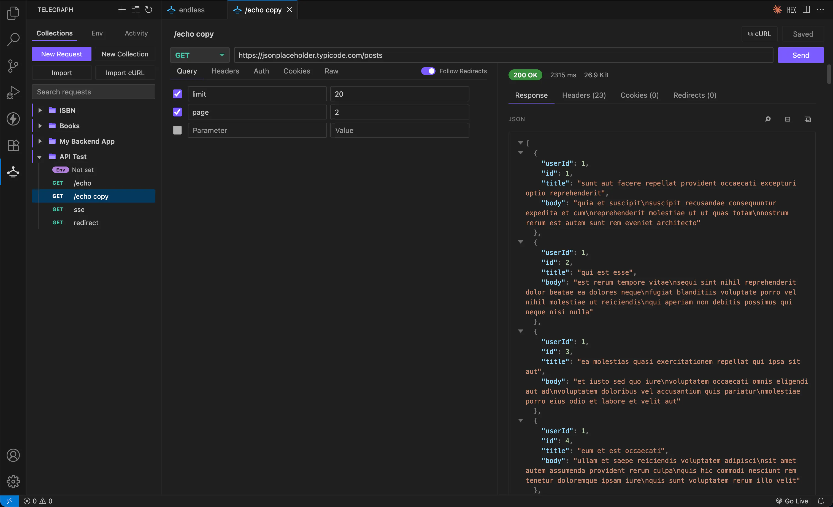Open the Headers request tab
The width and height of the screenshot is (833, 507).
(x=225, y=71)
